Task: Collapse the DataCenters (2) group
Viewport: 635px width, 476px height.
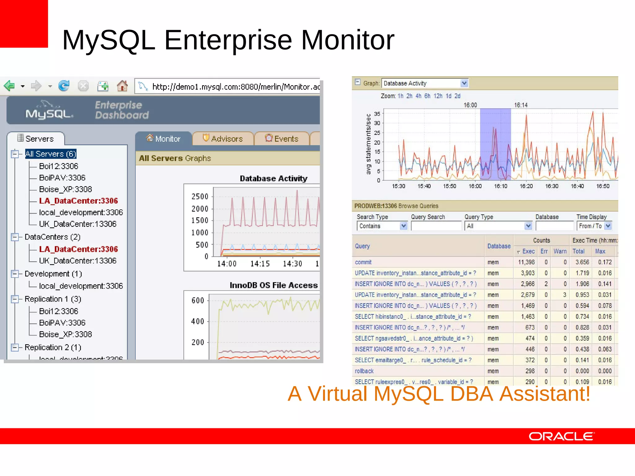Action: point(15,237)
